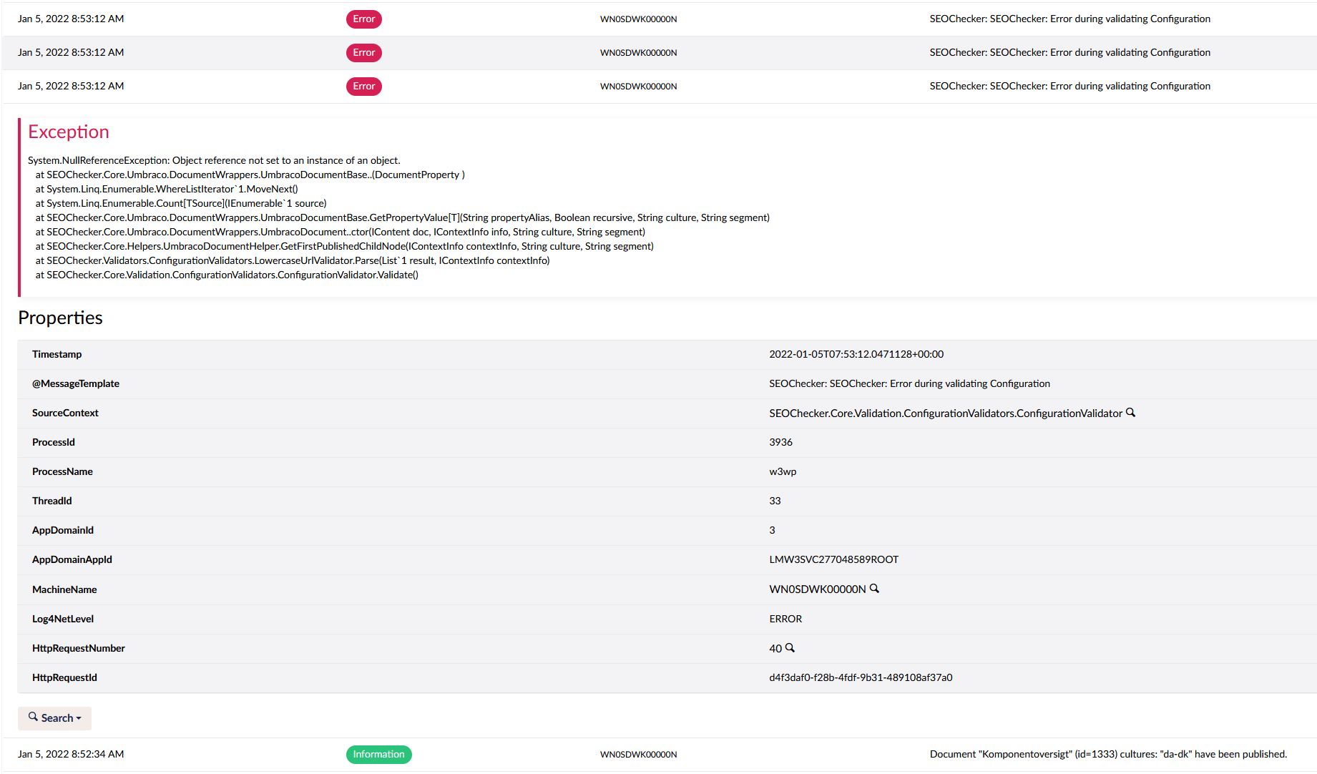Open the Search dropdown button
The width and height of the screenshot is (1317, 774).
click(x=54, y=717)
